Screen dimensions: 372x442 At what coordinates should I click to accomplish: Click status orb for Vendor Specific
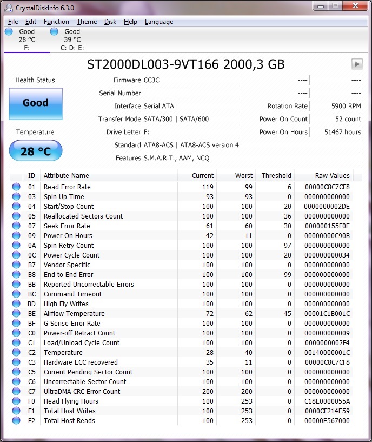point(16,265)
